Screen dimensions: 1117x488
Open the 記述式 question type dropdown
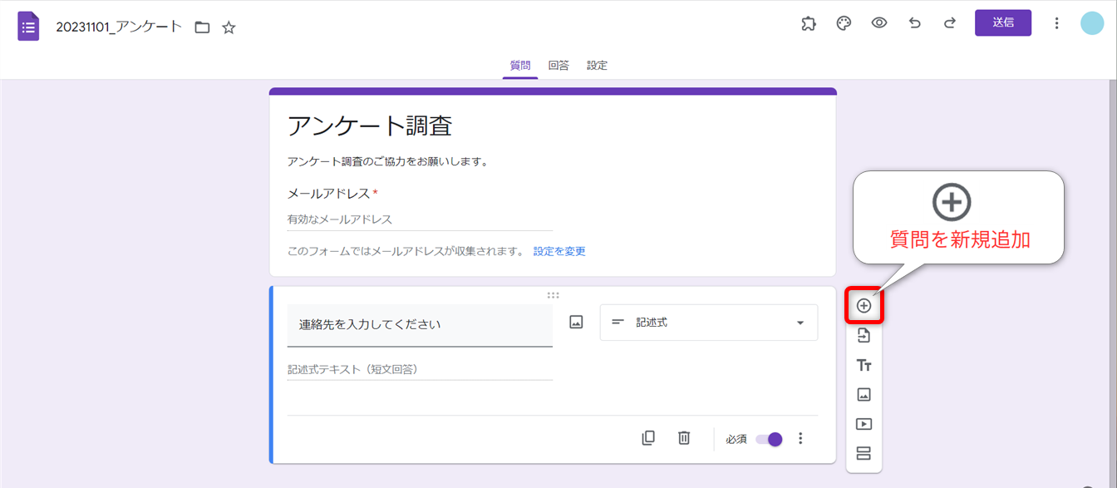pos(709,323)
